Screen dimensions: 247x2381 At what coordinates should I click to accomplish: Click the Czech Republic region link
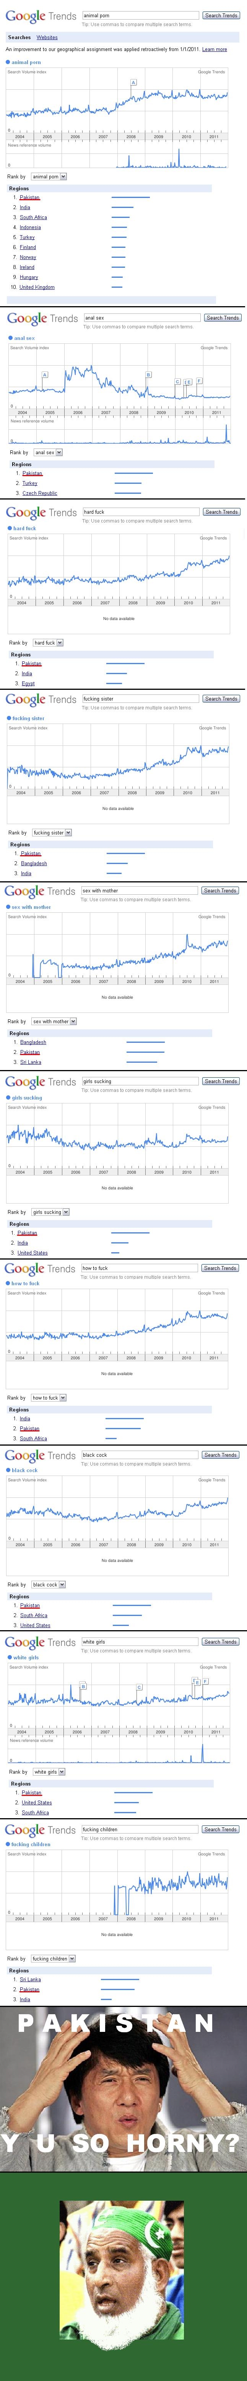[x=40, y=493]
